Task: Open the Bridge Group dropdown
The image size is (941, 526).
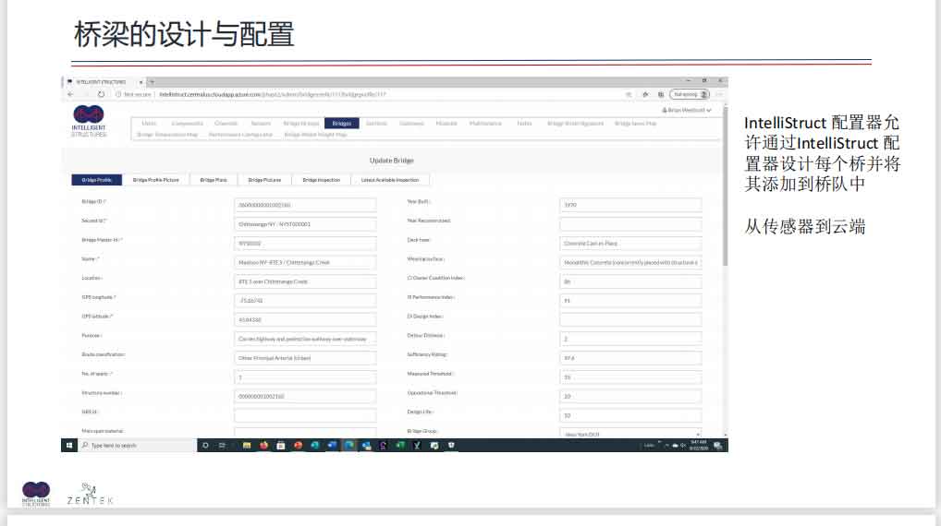Action: tap(630, 434)
